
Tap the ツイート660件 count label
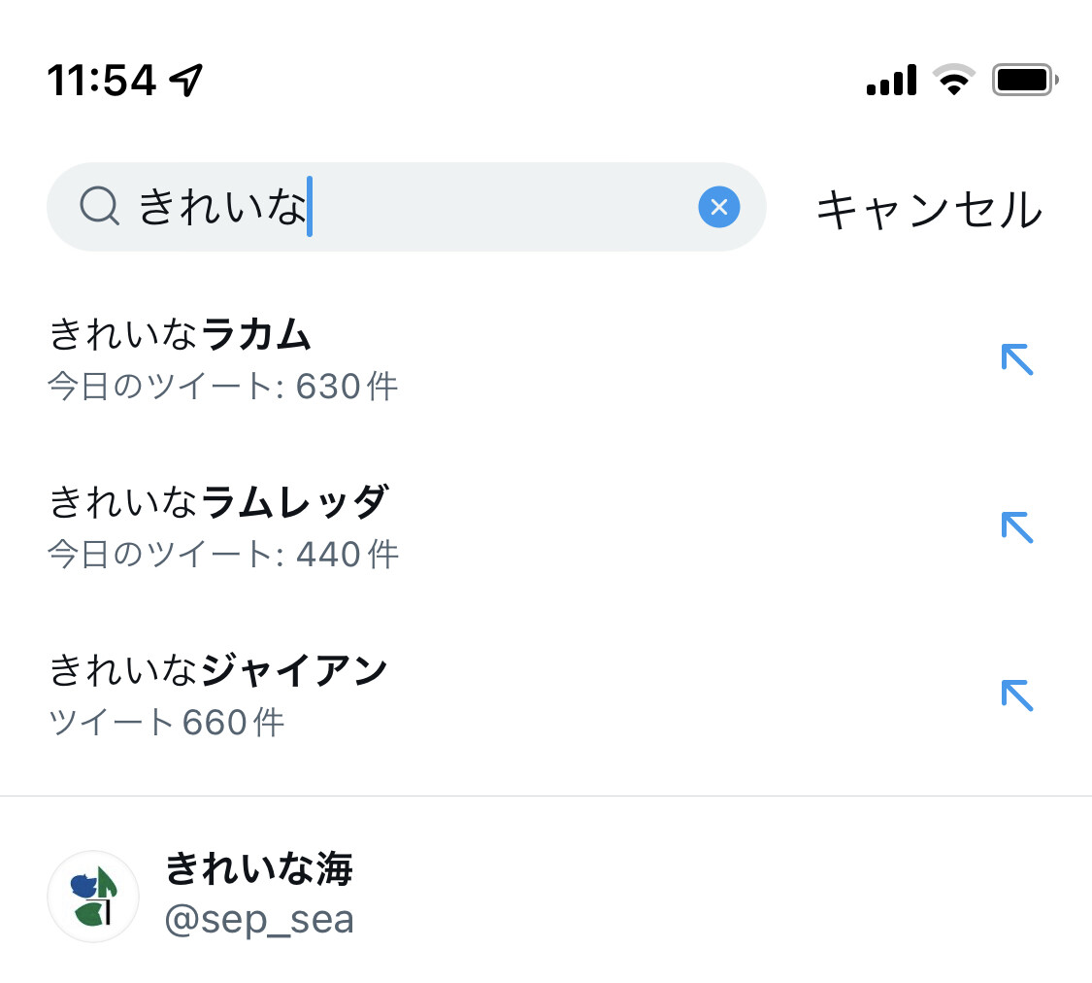(x=166, y=723)
